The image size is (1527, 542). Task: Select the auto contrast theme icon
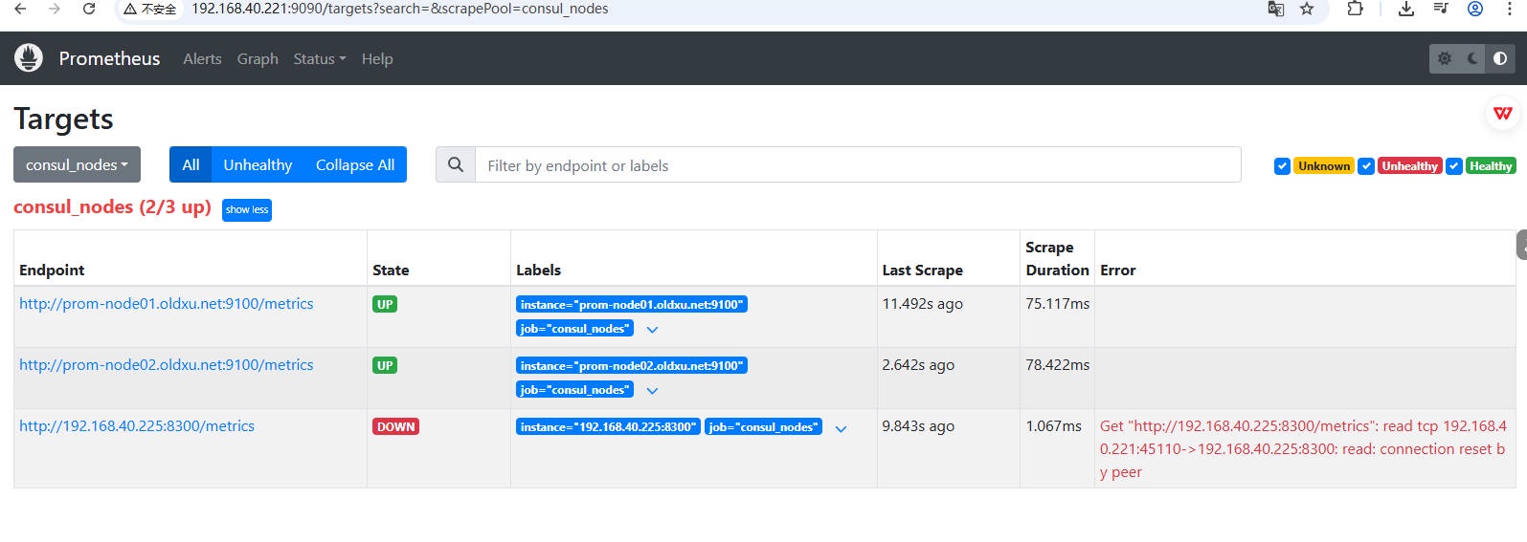click(1500, 58)
